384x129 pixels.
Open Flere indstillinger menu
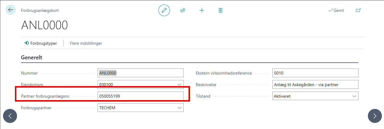[86, 43]
